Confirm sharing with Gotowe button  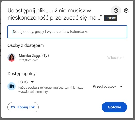tap(114, 107)
